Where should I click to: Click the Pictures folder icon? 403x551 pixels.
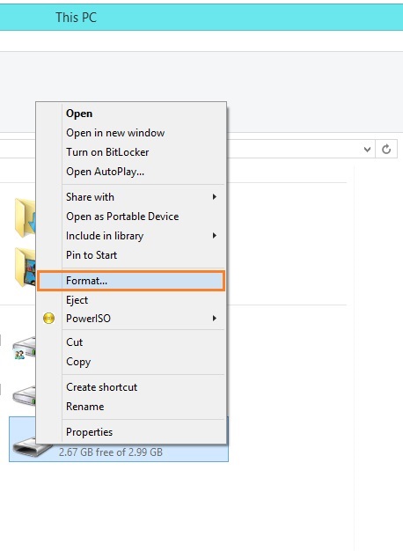[26, 268]
